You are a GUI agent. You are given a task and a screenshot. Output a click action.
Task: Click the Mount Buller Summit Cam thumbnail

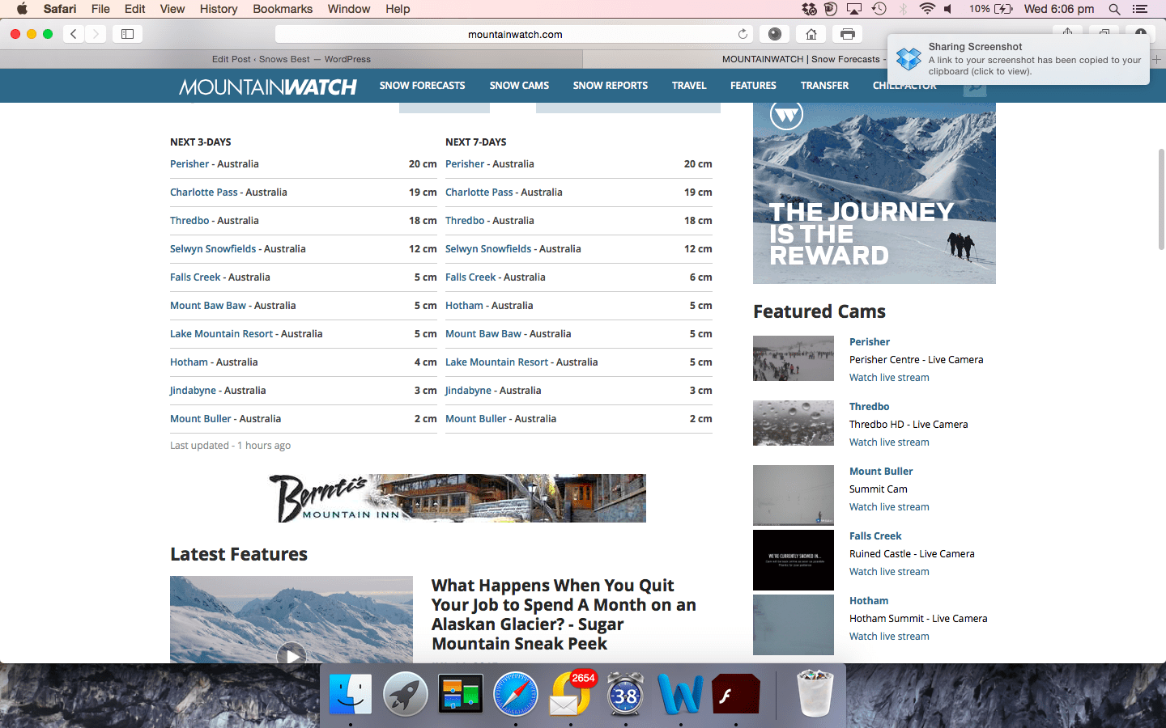pos(794,495)
